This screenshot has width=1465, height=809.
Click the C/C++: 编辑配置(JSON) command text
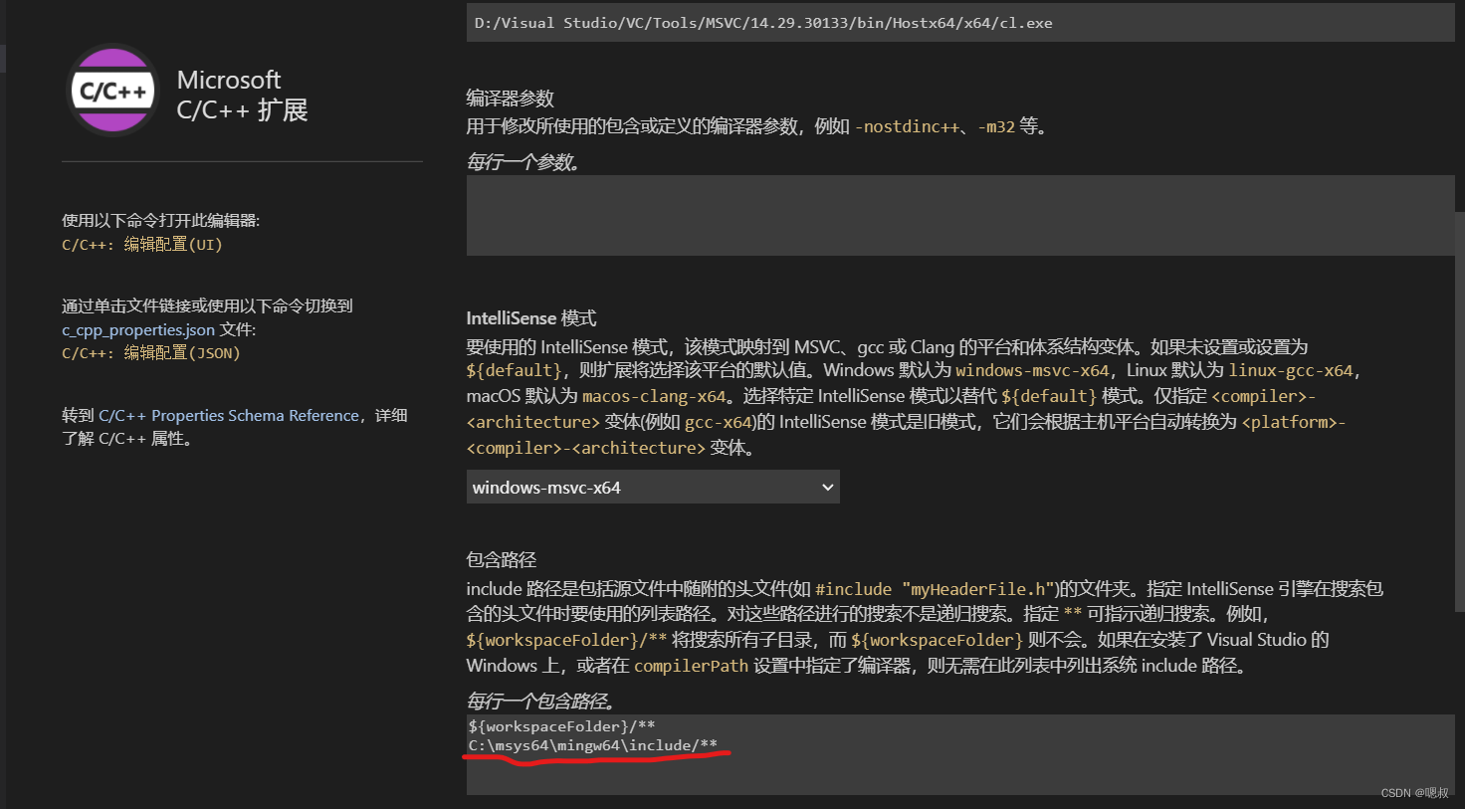151,352
